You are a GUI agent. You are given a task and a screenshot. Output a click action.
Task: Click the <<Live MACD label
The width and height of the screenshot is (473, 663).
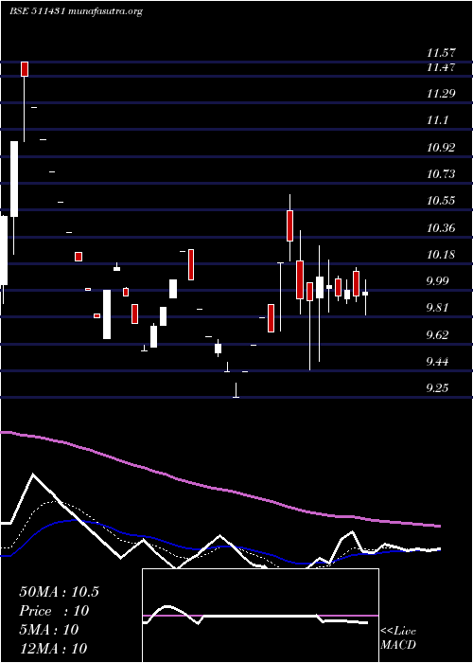pyautogui.click(x=398, y=638)
